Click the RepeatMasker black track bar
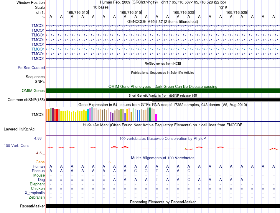This screenshot has width=280, height=213. [163, 206]
